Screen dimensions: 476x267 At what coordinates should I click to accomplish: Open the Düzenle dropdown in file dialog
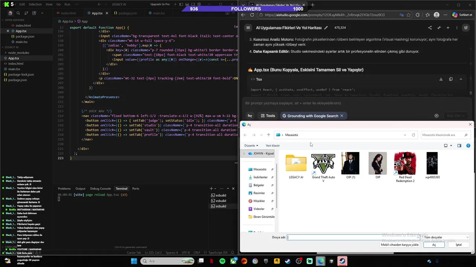point(251,145)
